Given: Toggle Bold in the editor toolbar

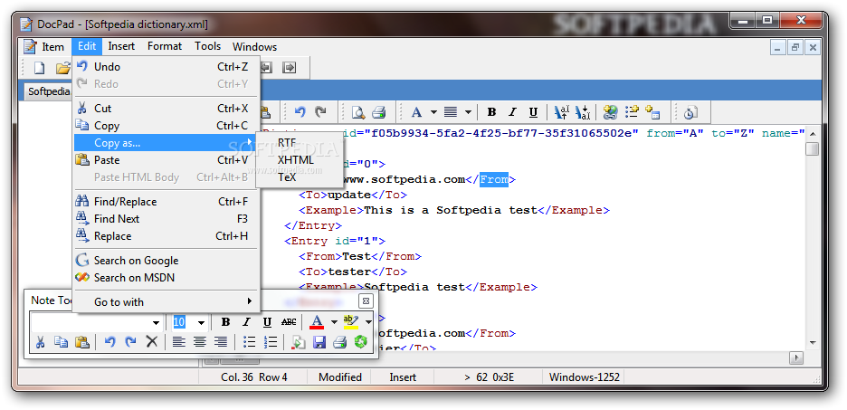Looking at the screenshot, I should click(491, 112).
